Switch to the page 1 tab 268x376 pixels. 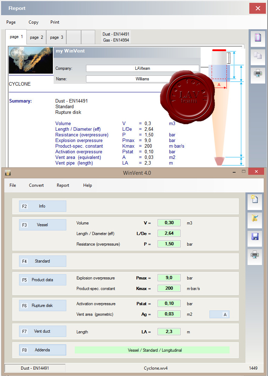click(x=16, y=37)
